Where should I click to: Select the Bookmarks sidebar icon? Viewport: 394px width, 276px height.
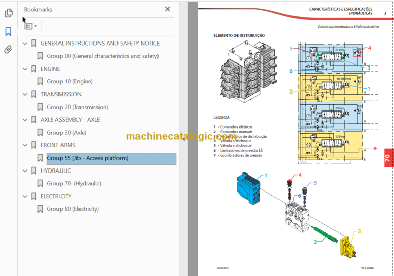tap(8, 32)
